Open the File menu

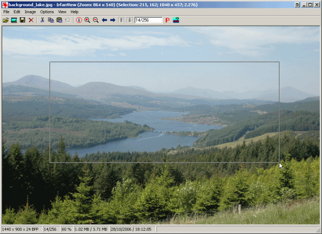pos(6,12)
